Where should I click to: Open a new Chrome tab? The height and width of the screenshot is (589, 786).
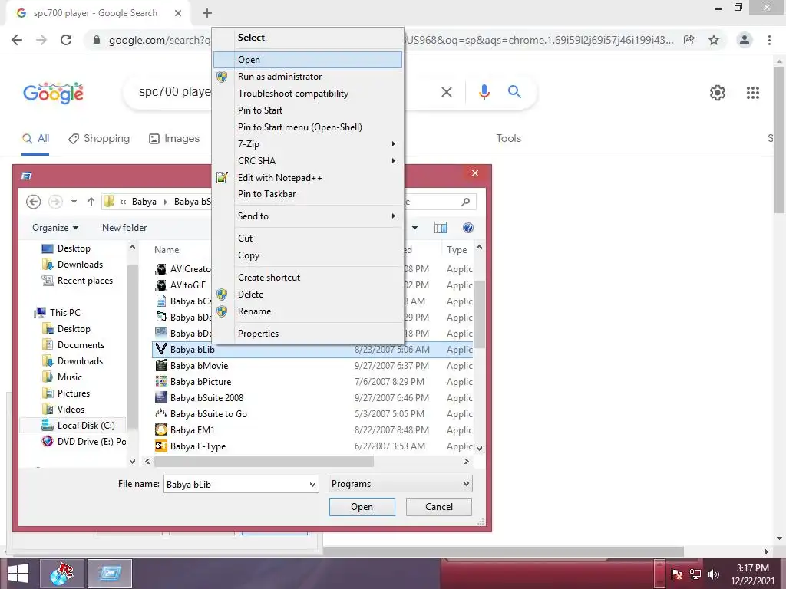pyautogui.click(x=207, y=13)
